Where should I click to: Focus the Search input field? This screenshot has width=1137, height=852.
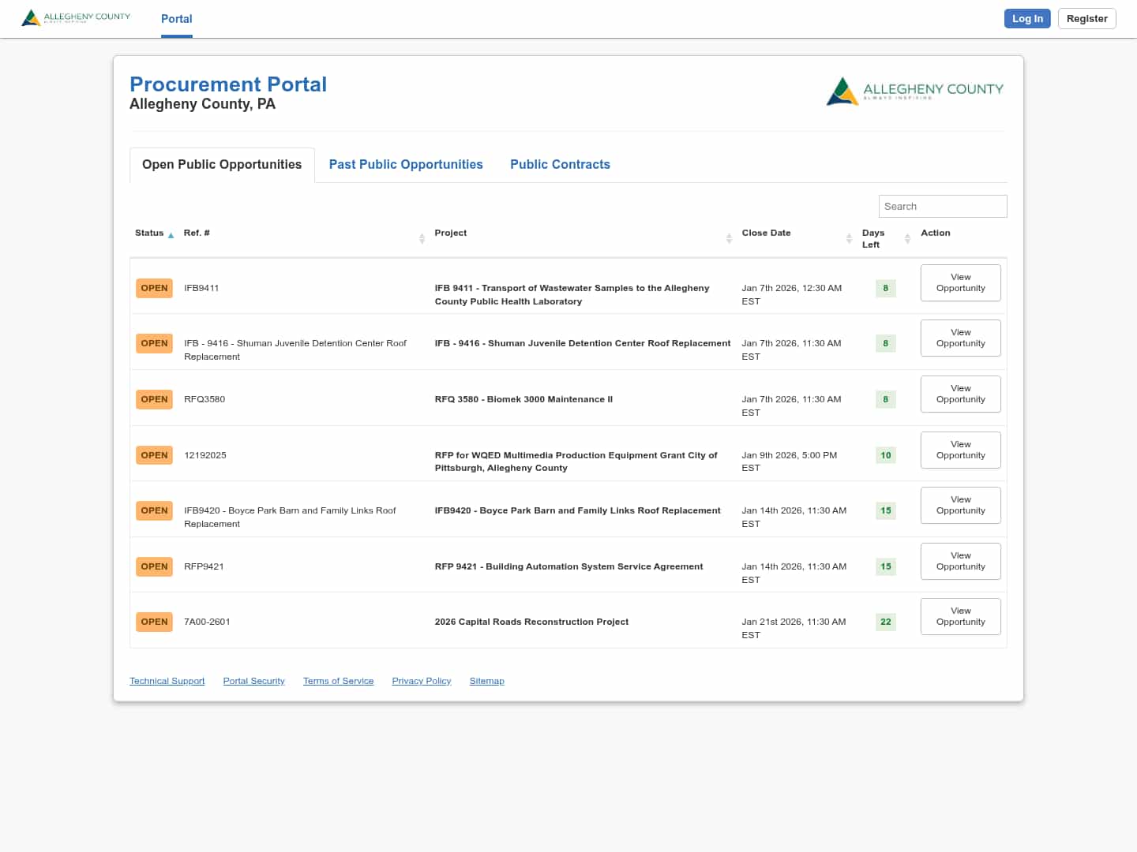[942, 206]
